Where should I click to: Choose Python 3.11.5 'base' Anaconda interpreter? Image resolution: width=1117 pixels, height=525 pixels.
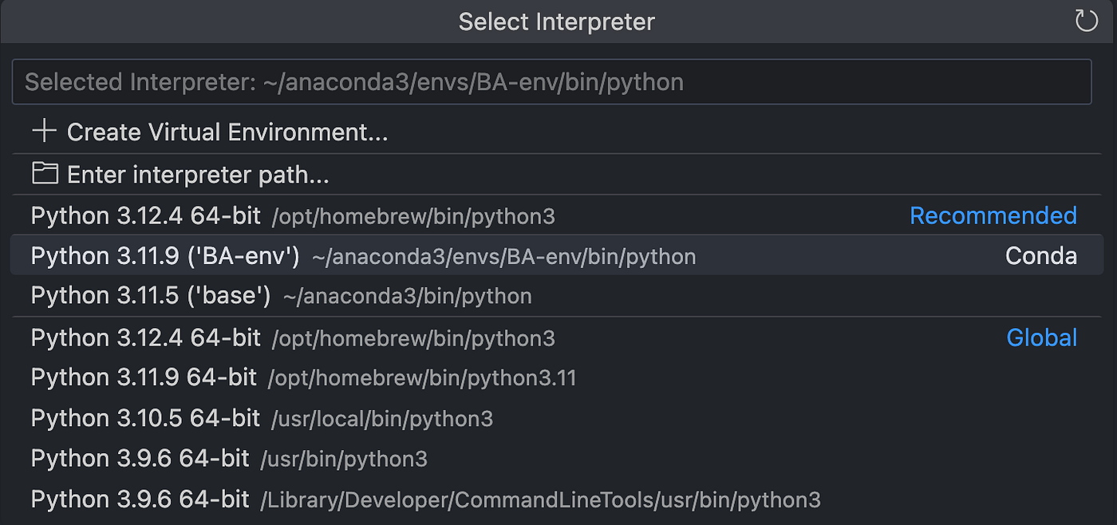150,296
